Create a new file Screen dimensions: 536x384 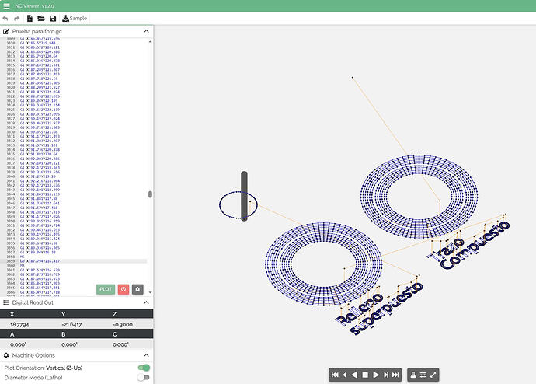30,19
